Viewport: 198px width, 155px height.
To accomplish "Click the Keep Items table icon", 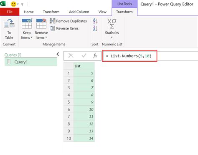I will [27, 24].
